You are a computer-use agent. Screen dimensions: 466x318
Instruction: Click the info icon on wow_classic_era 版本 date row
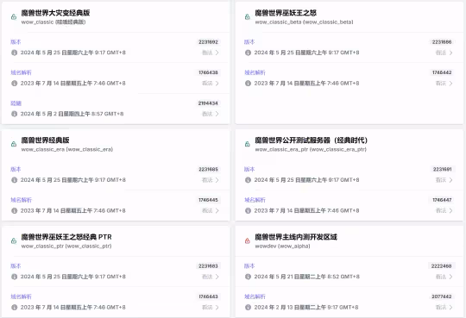click(x=15, y=180)
